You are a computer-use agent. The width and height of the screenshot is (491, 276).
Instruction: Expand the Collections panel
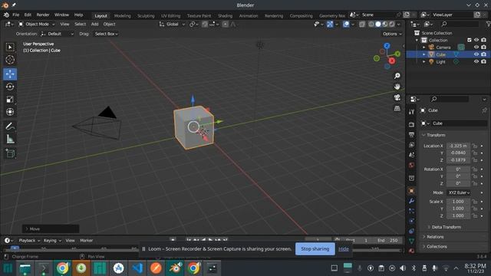tap(437, 247)
